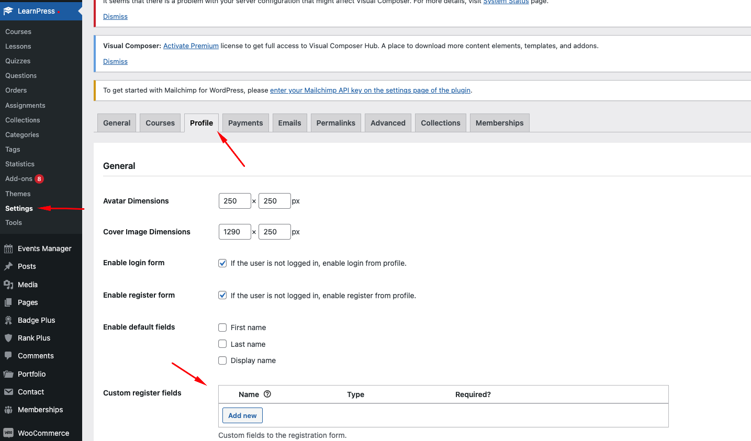Open Courses in LearnPress submenu
This screenshot has width=751, height=441.
point(18,31)
